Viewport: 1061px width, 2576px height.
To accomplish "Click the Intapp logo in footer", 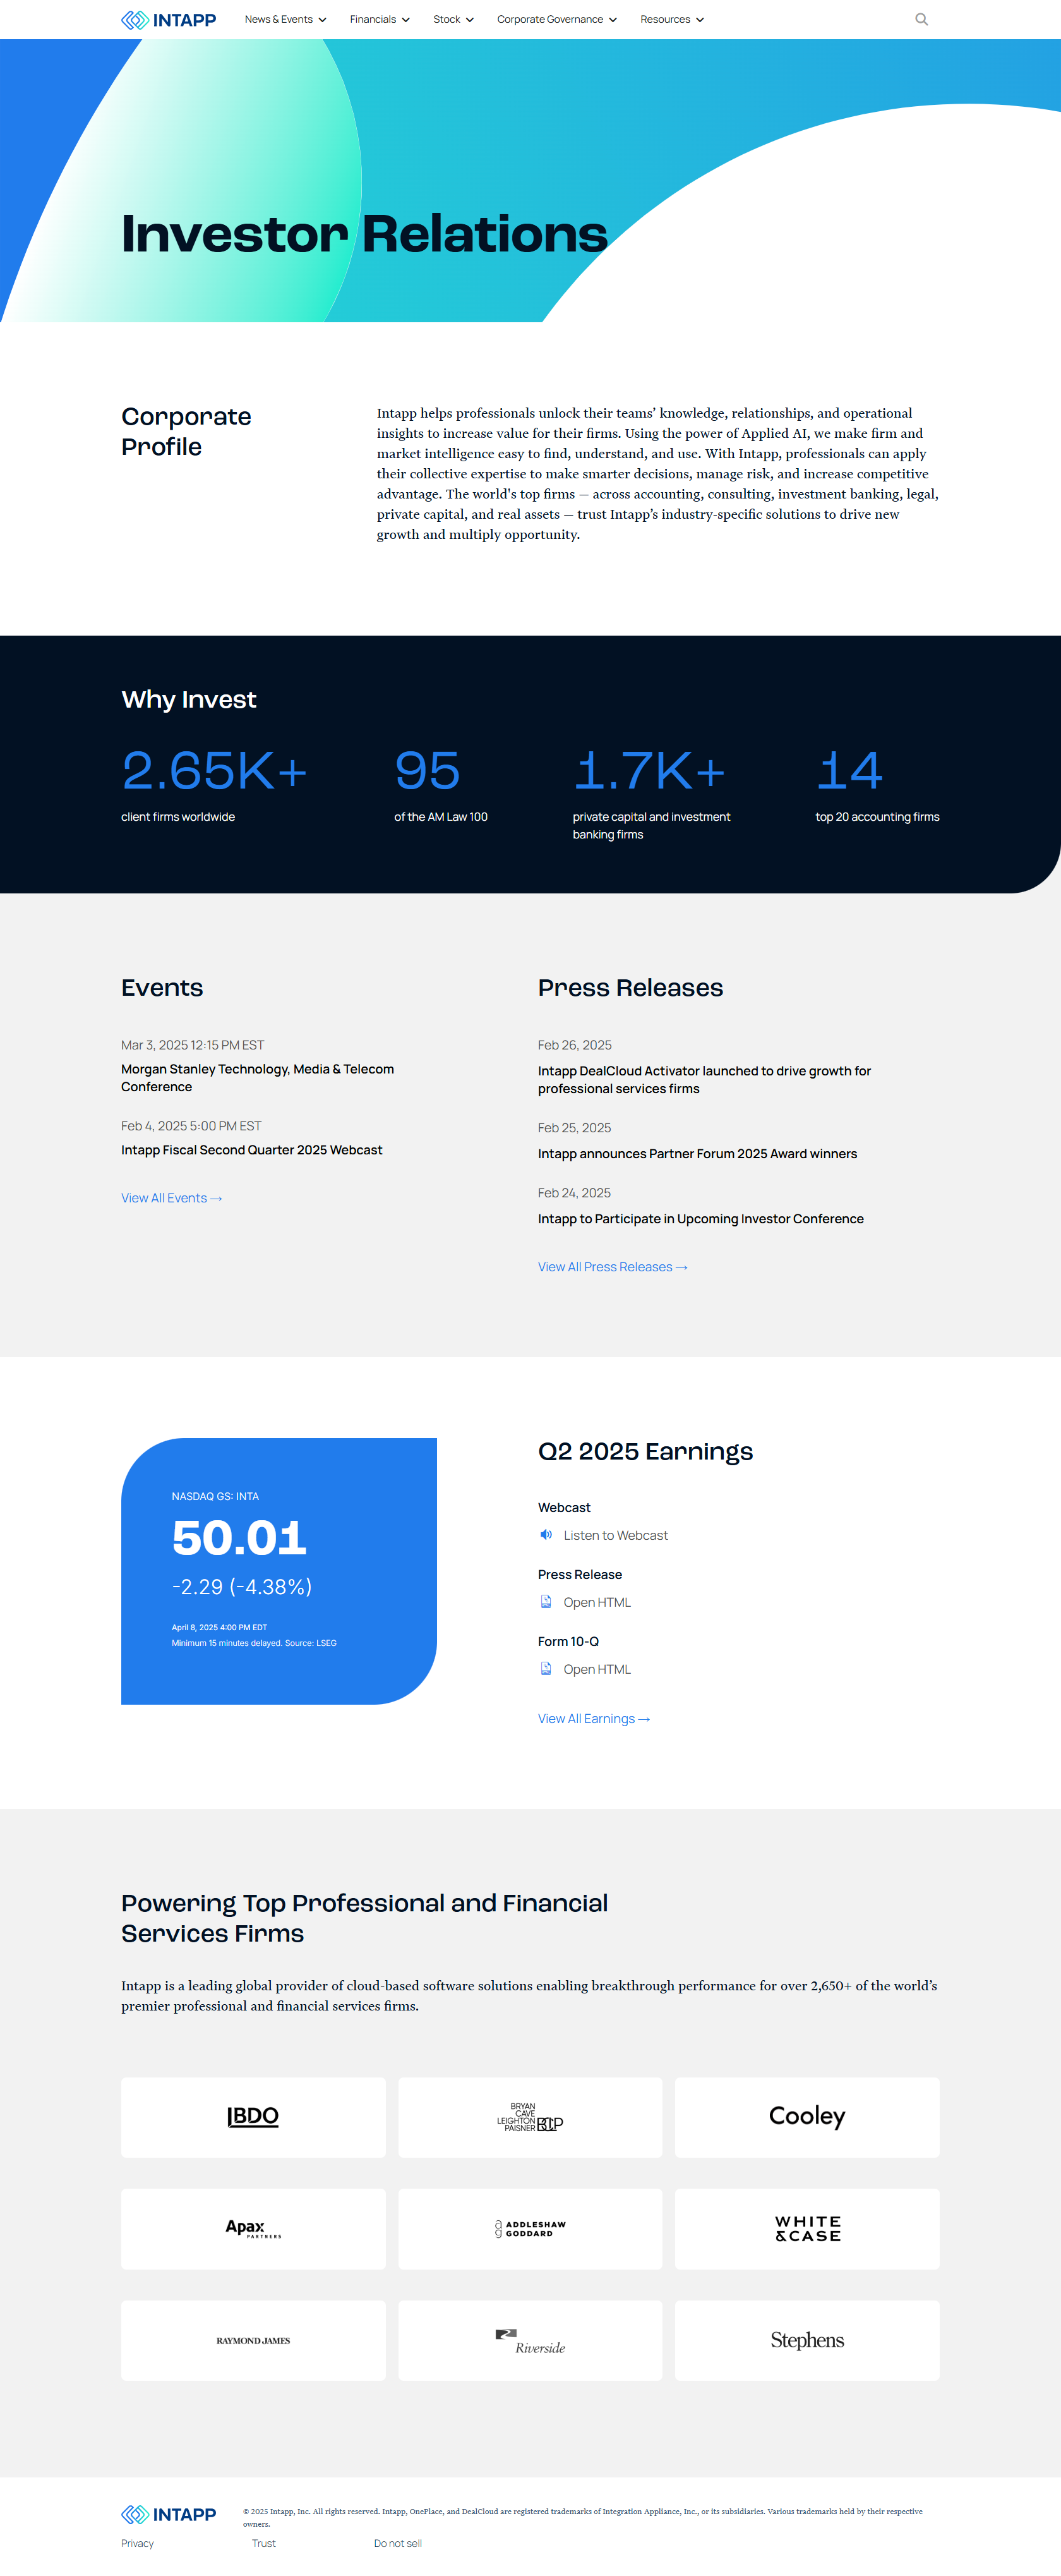I will pos(168,2514).
